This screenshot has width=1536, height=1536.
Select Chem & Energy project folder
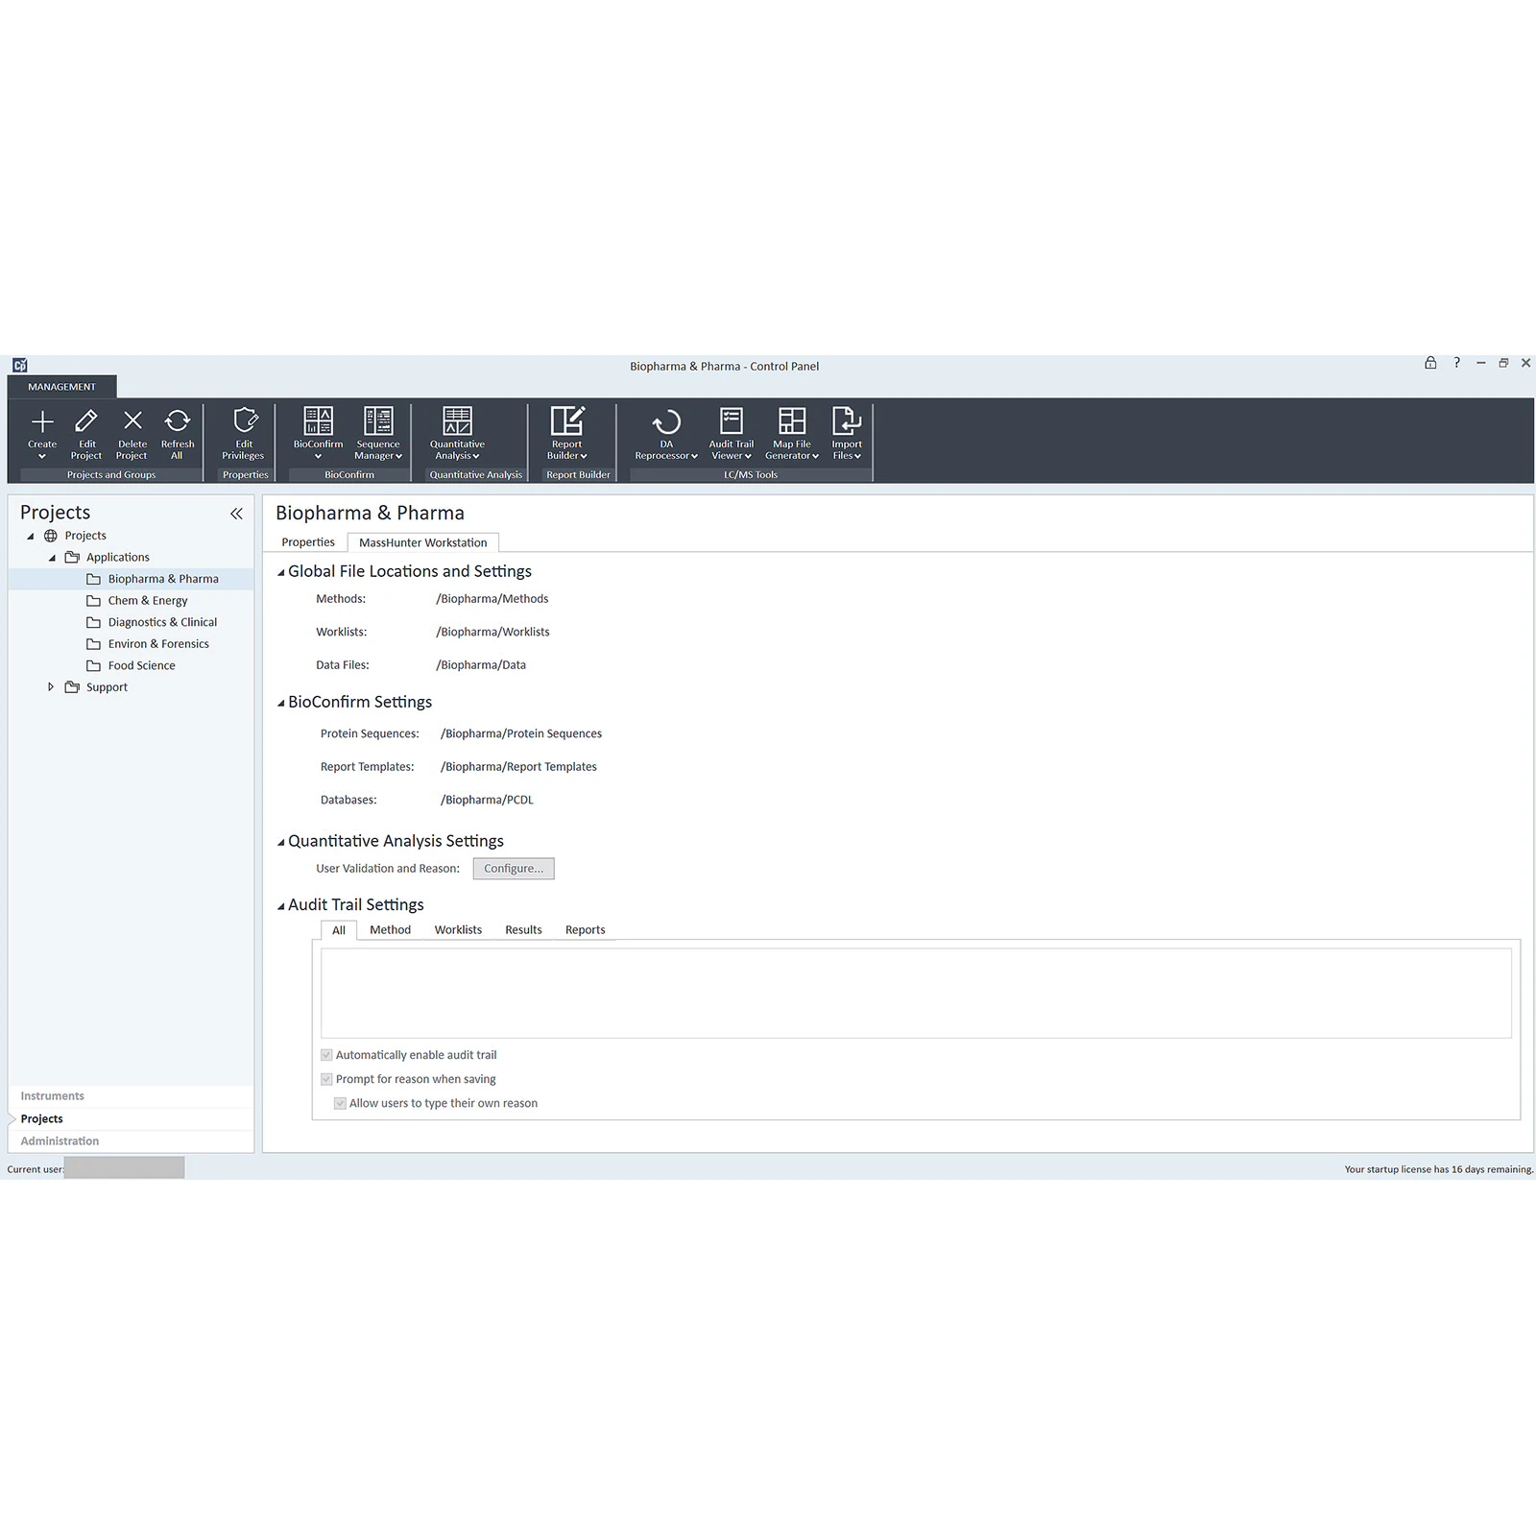pos(148,601)
